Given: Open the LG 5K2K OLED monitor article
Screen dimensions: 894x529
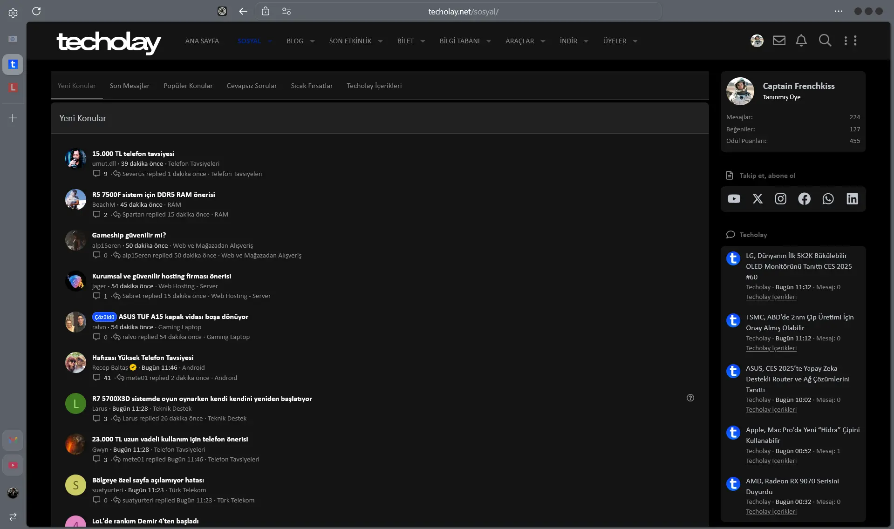Looking at the screenshot, I should [799, 266].
